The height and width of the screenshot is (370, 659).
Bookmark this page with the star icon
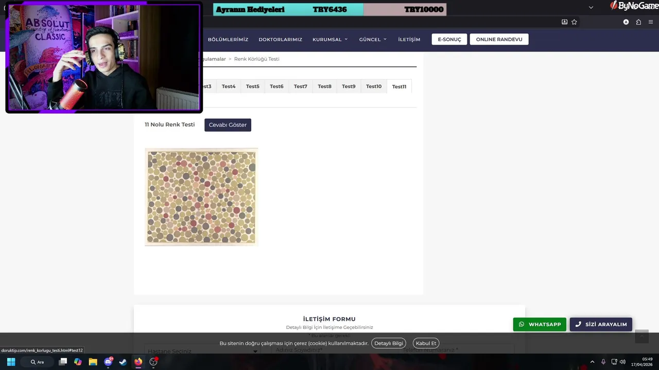point(574,22)
